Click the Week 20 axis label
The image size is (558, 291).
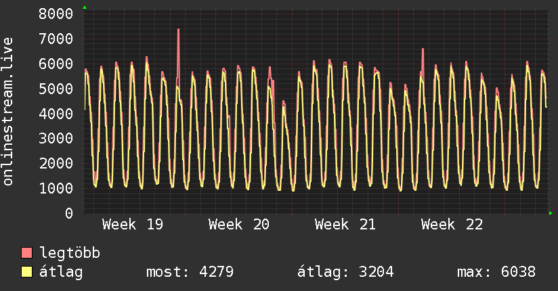(x=239, y=225)
